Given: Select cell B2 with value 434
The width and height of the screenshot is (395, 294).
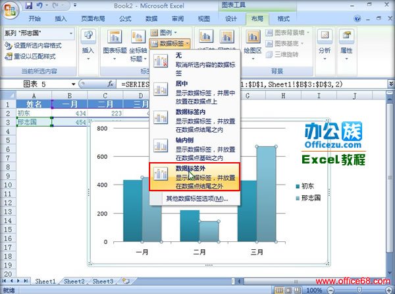Looking at the screenshot, I should (x=70, y=113).
